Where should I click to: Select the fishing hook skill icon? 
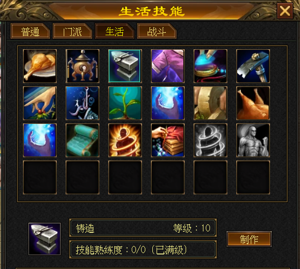(82, 103)
